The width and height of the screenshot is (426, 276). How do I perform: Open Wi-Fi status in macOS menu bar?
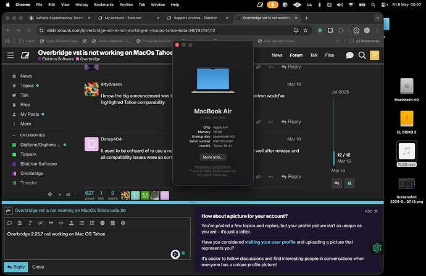pos(351,4)
